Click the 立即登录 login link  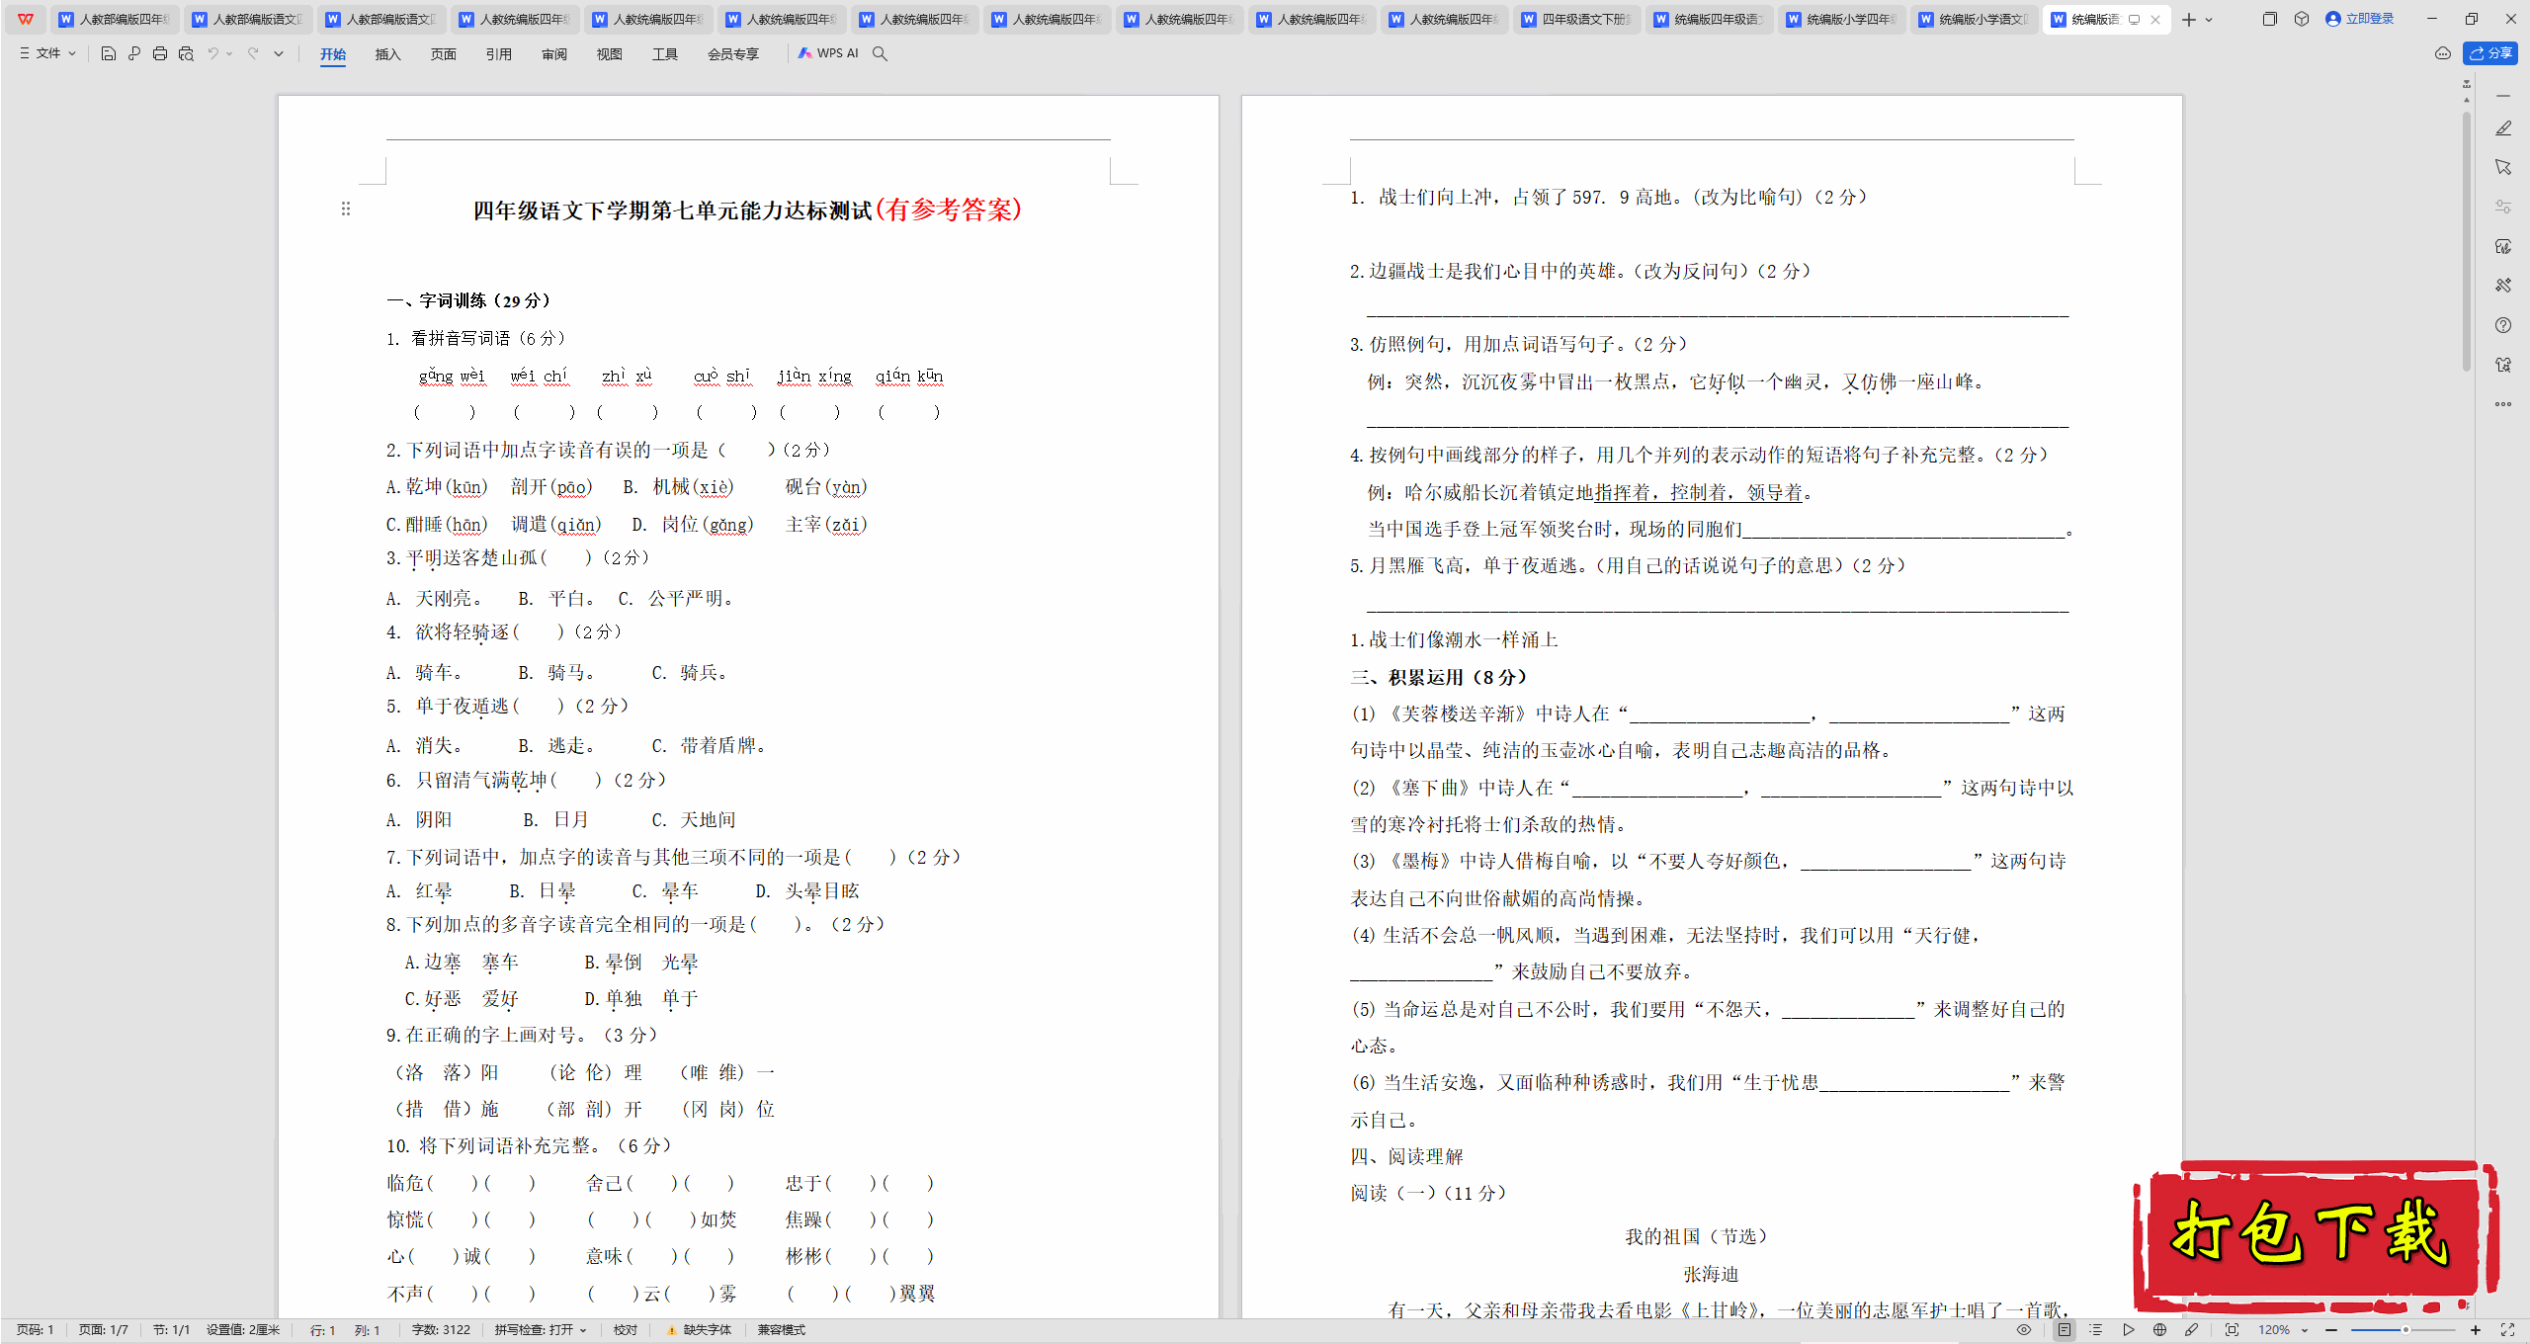[x=2360, y=19]
